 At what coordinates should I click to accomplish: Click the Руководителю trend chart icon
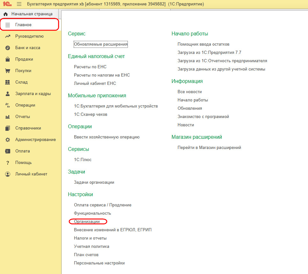(x=8, y=36)
